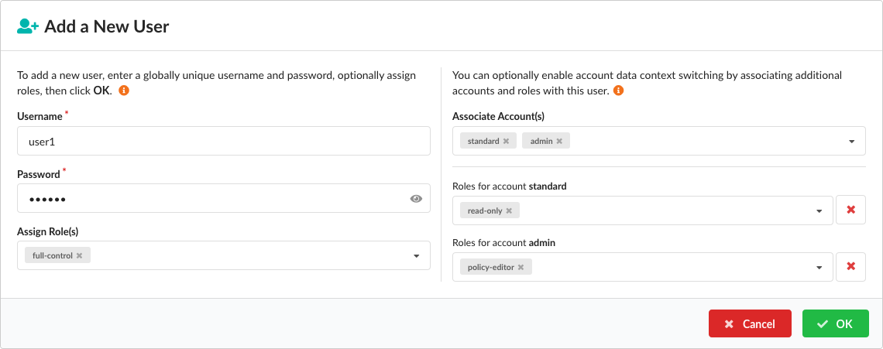
Task: Open the Associate Account(s) dropdown
Action: (851, 142)
